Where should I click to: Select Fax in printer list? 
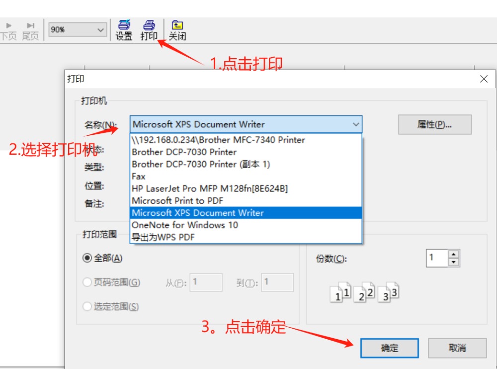tap(246, 176)
